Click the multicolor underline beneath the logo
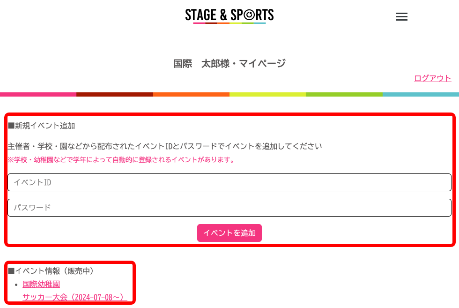The image size is (459, 308). click(229, 23)
